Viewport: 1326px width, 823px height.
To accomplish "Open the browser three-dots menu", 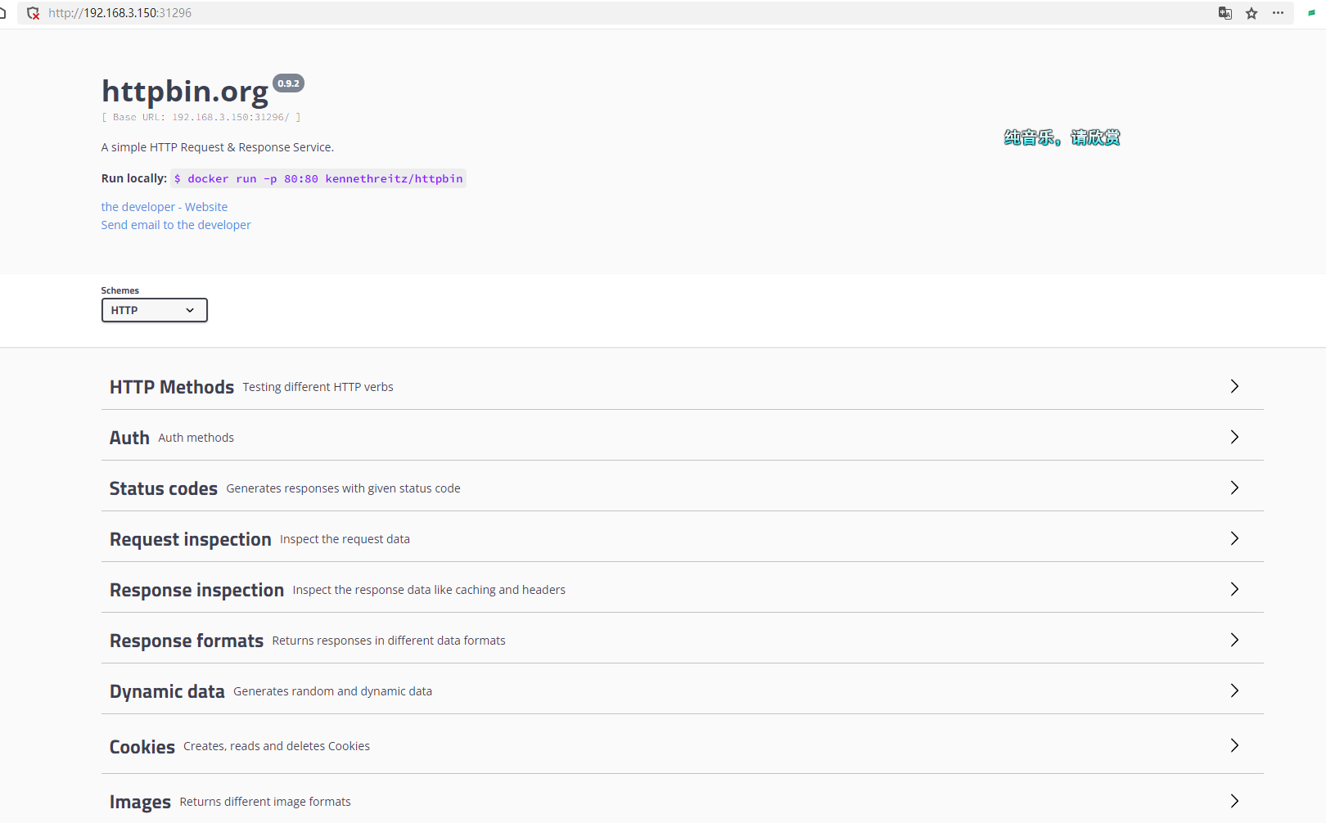I will (x=1278, y=13).
